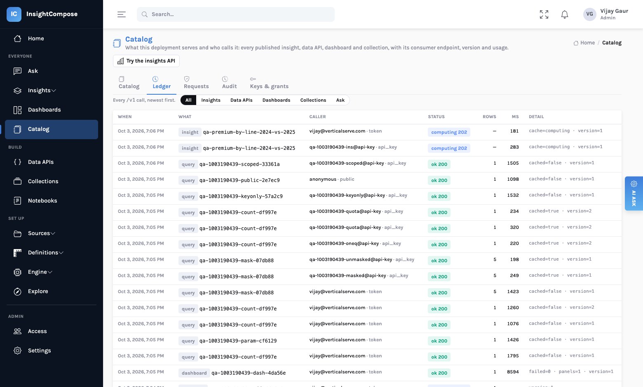This screenshot has height=387, width=643.
Task: Click the Catalog sidebar icon
Action: (x=17, y=129)
